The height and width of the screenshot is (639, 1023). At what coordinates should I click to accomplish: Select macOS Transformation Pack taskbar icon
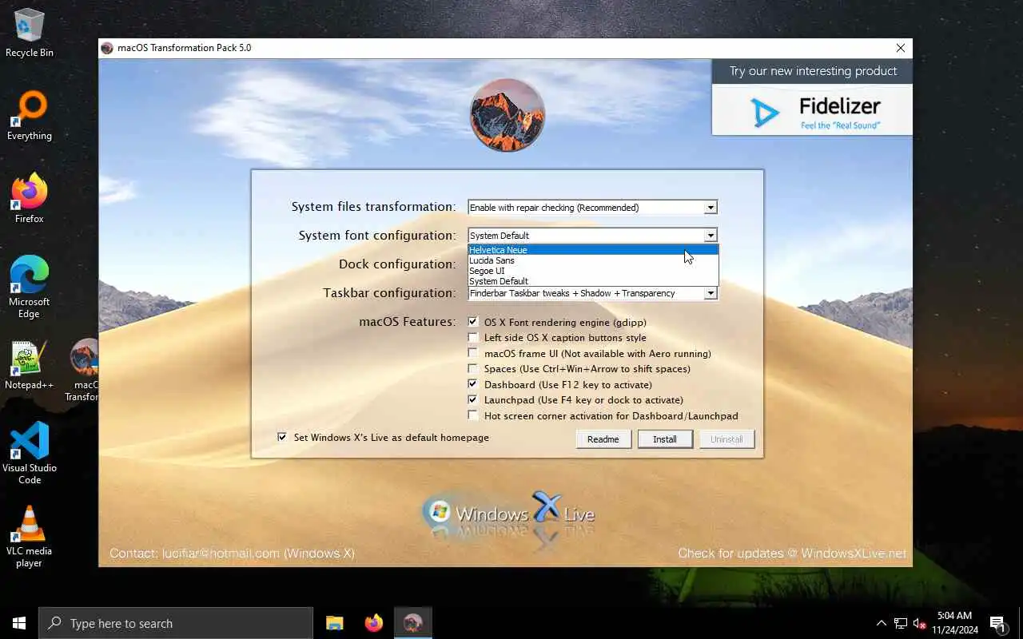coord(412,623)
